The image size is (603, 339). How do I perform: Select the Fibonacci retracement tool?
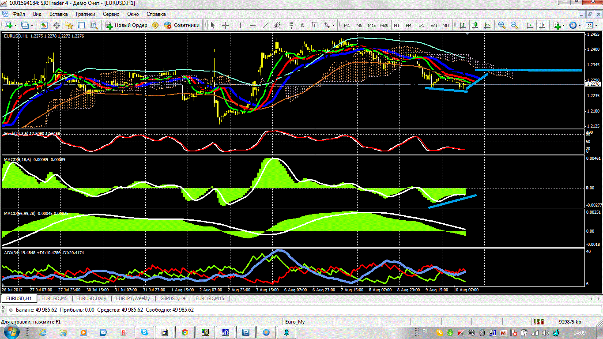pos(290,25)
